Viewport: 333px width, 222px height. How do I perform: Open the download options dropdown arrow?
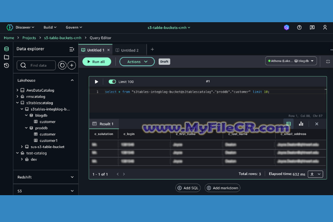[x=319, y=174]
